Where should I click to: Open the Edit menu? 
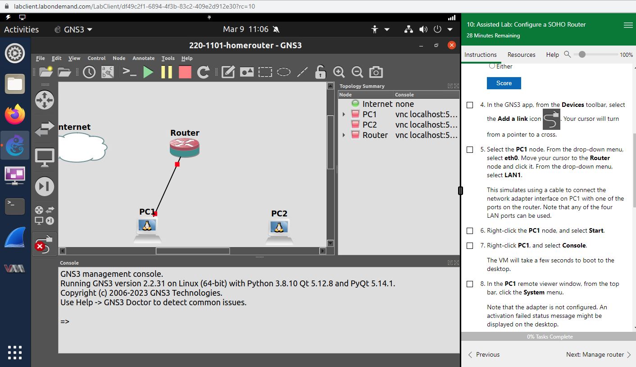(57, 58)
